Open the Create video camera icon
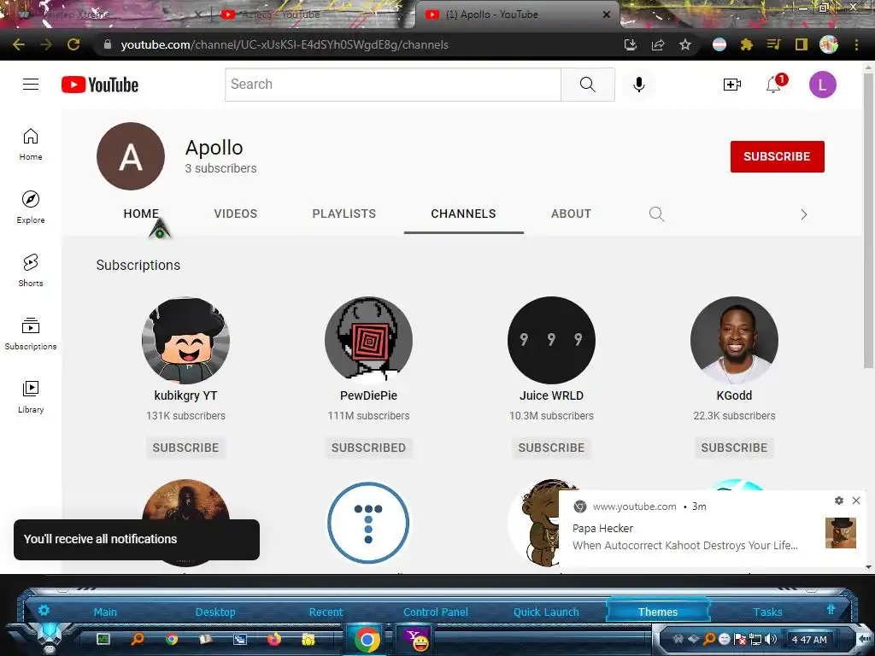 731,85
